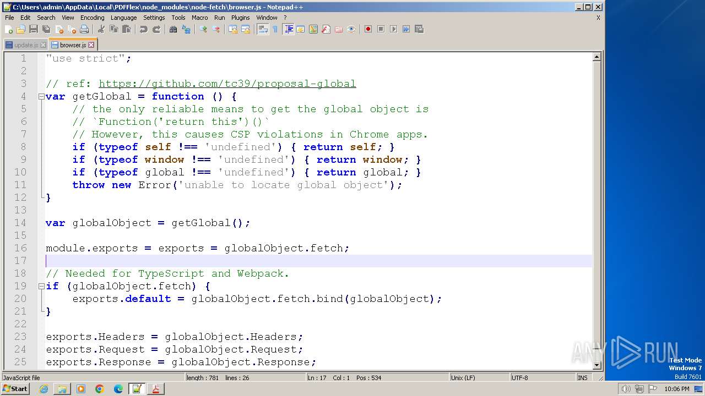Create a new file toolbar icon
Viewport: 705px width, 396px height.
tap(9, 29)
